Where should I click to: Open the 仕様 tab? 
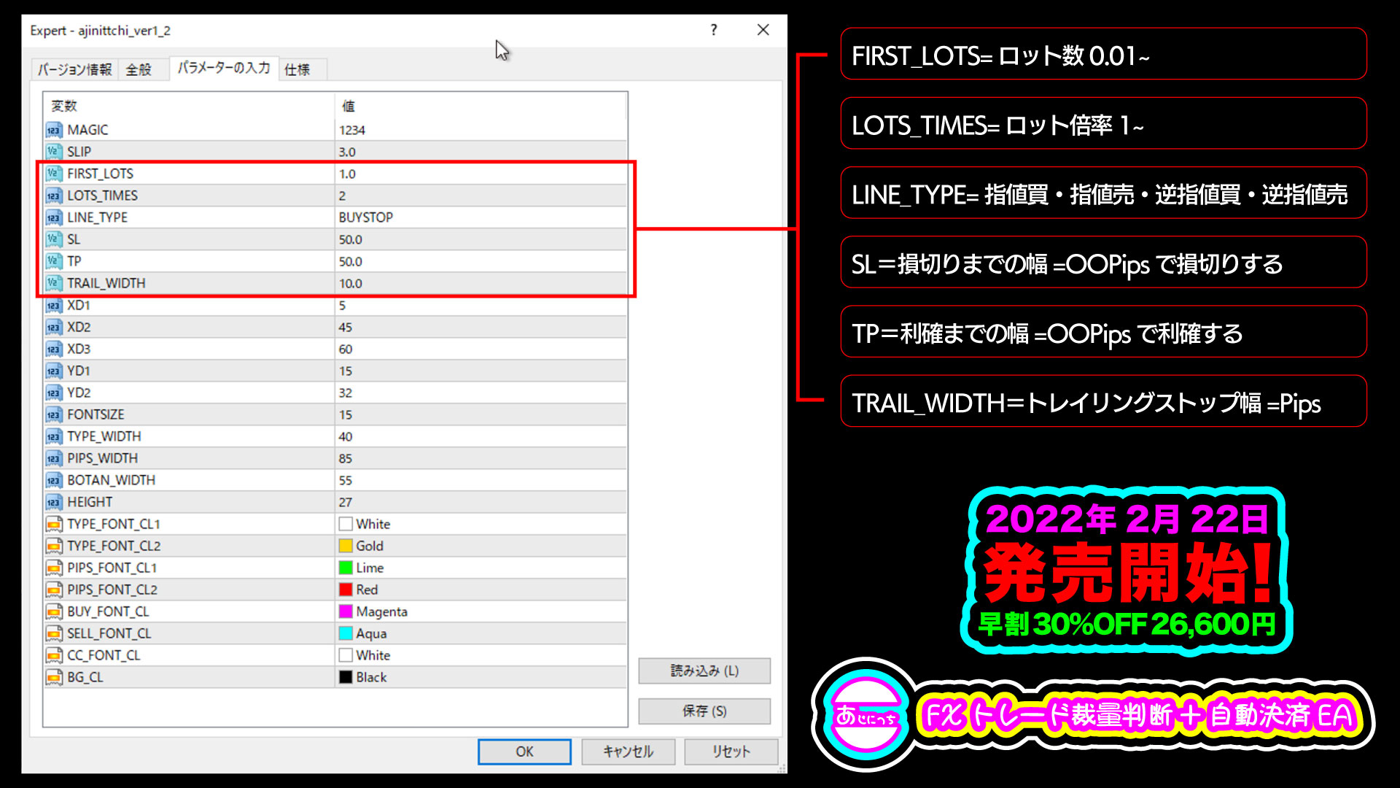pos(297,69)
